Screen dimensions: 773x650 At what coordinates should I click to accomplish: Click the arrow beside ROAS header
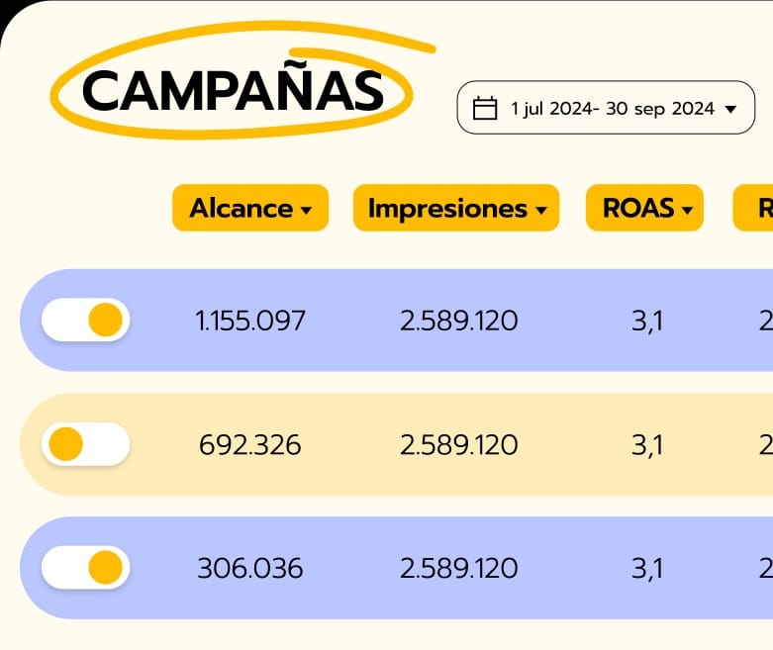pyautogui.click(x=686, y=210)
